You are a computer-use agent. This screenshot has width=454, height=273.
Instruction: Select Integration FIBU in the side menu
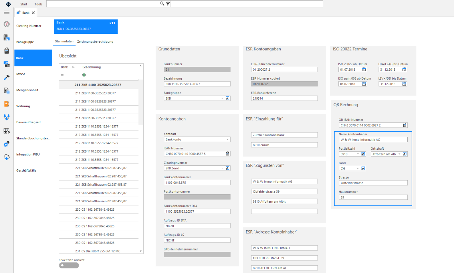[33, 154]
